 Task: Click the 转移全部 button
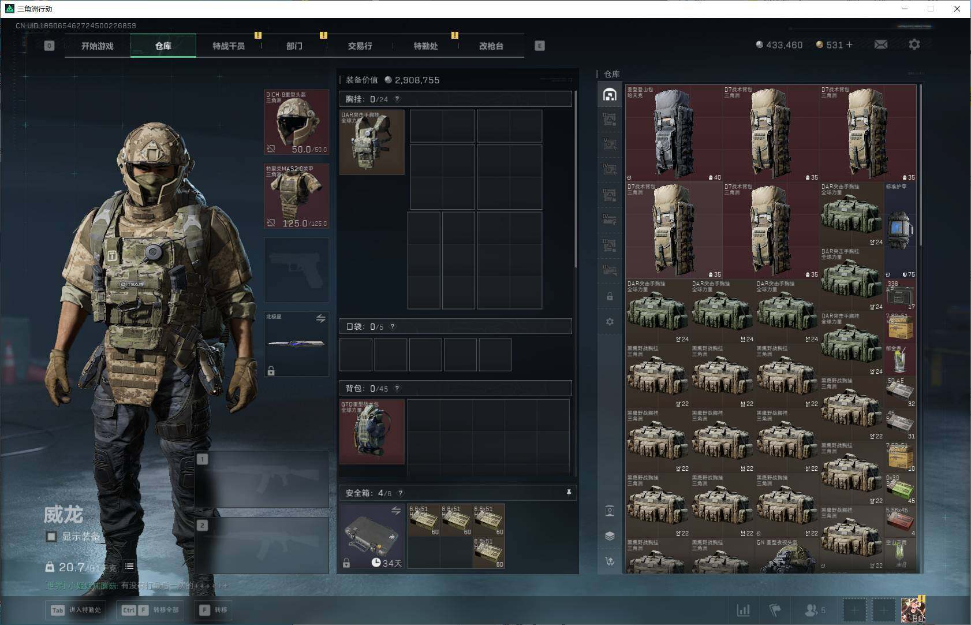[151, 610]
